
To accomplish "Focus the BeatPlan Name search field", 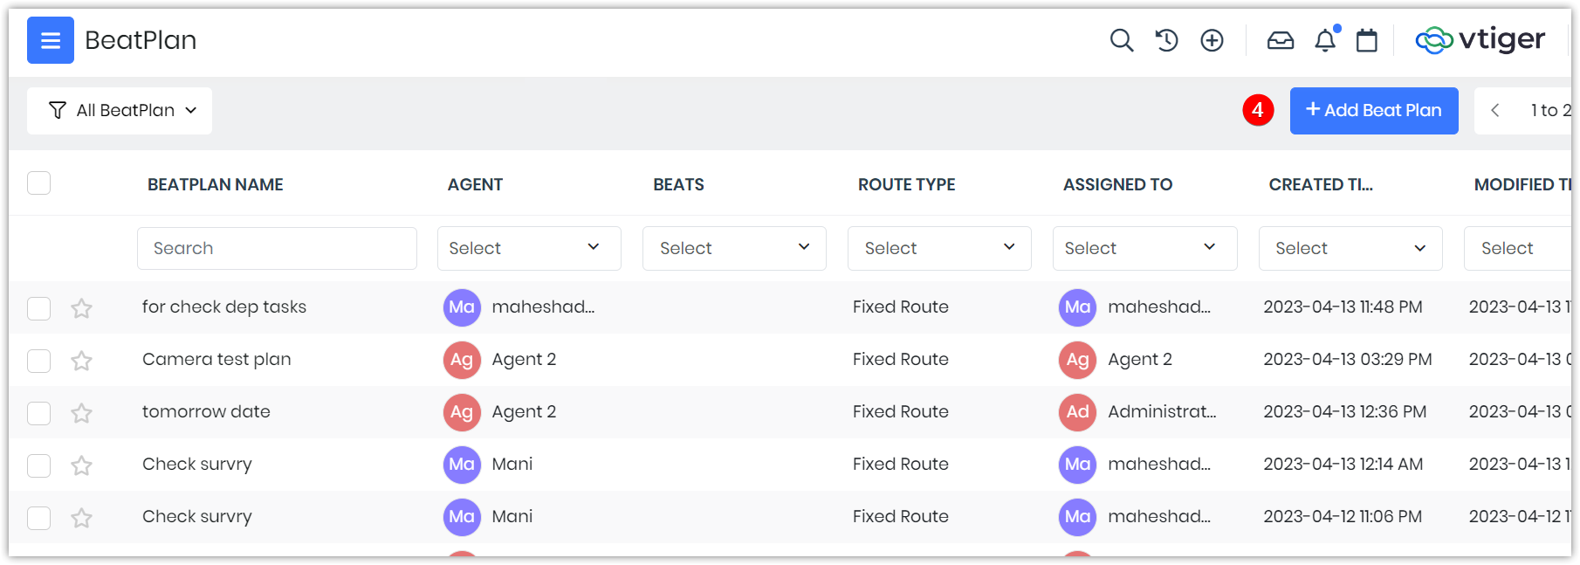I will tap(277, 248).
